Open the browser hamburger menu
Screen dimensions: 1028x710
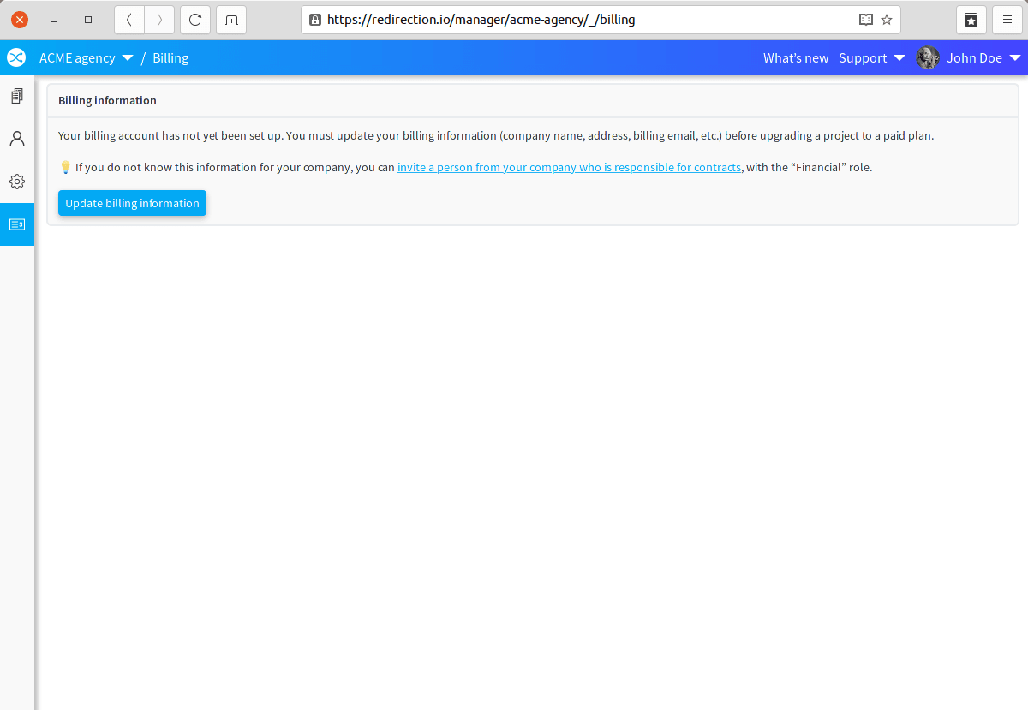pyautogui.click(x=1007, y=20)
